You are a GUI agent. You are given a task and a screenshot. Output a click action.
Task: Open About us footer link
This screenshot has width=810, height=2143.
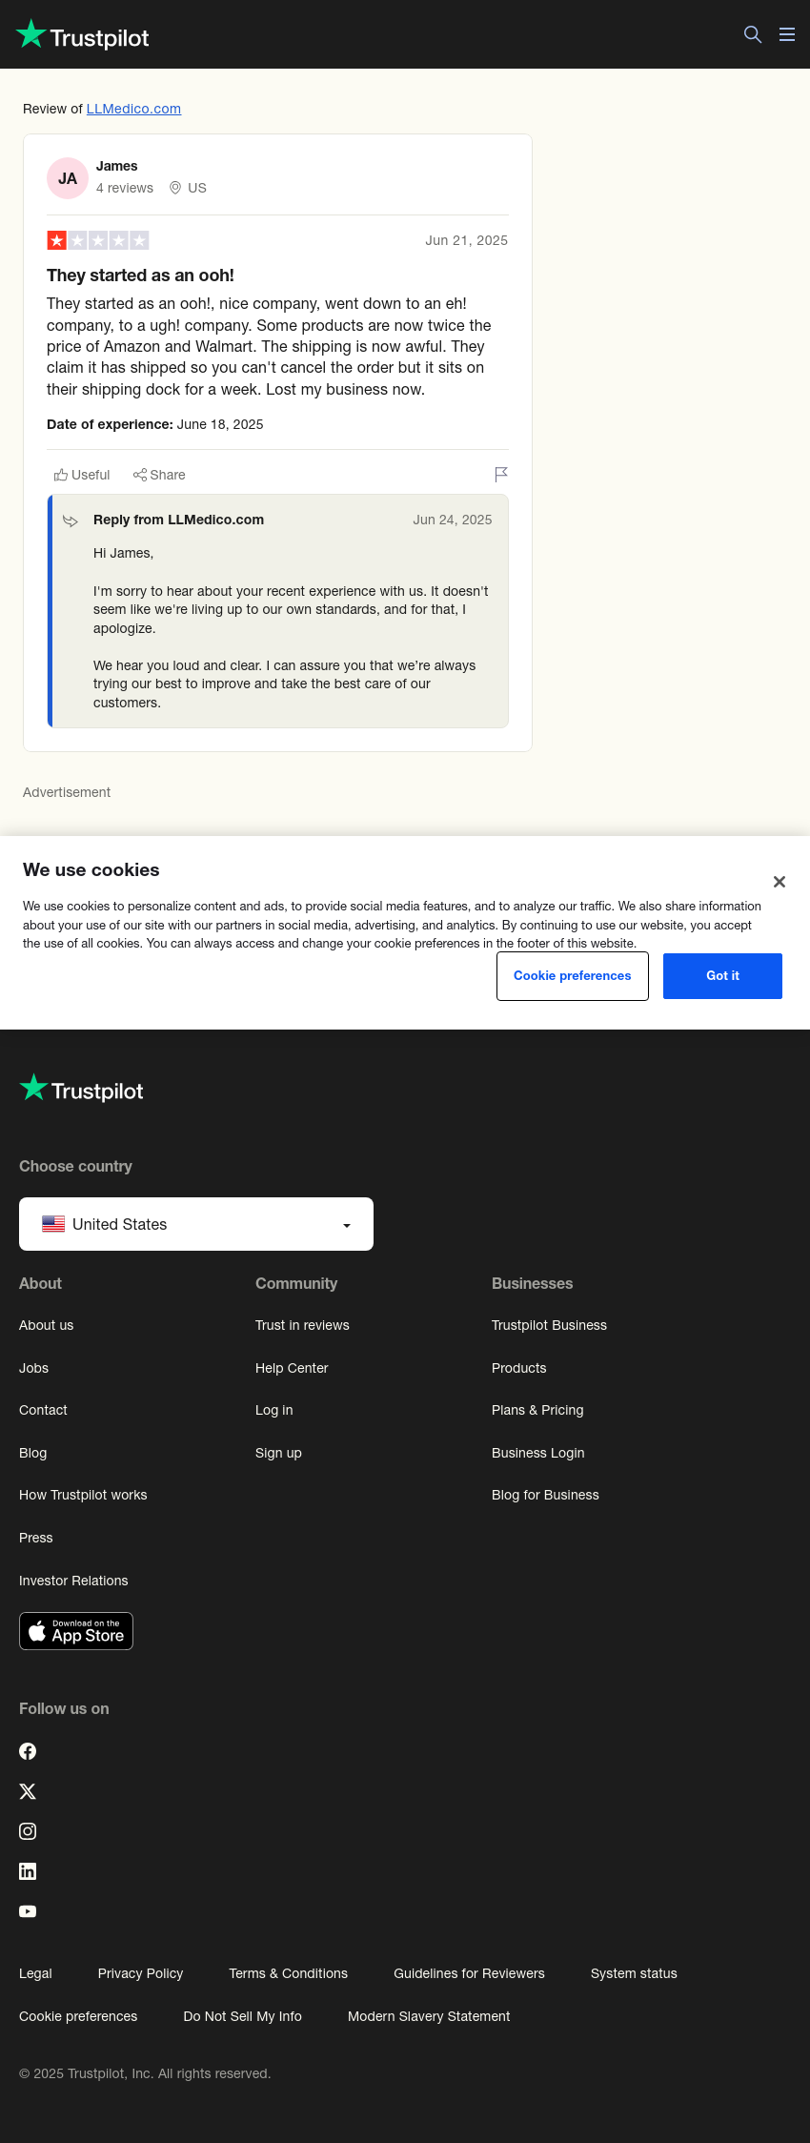point(46,1325)
